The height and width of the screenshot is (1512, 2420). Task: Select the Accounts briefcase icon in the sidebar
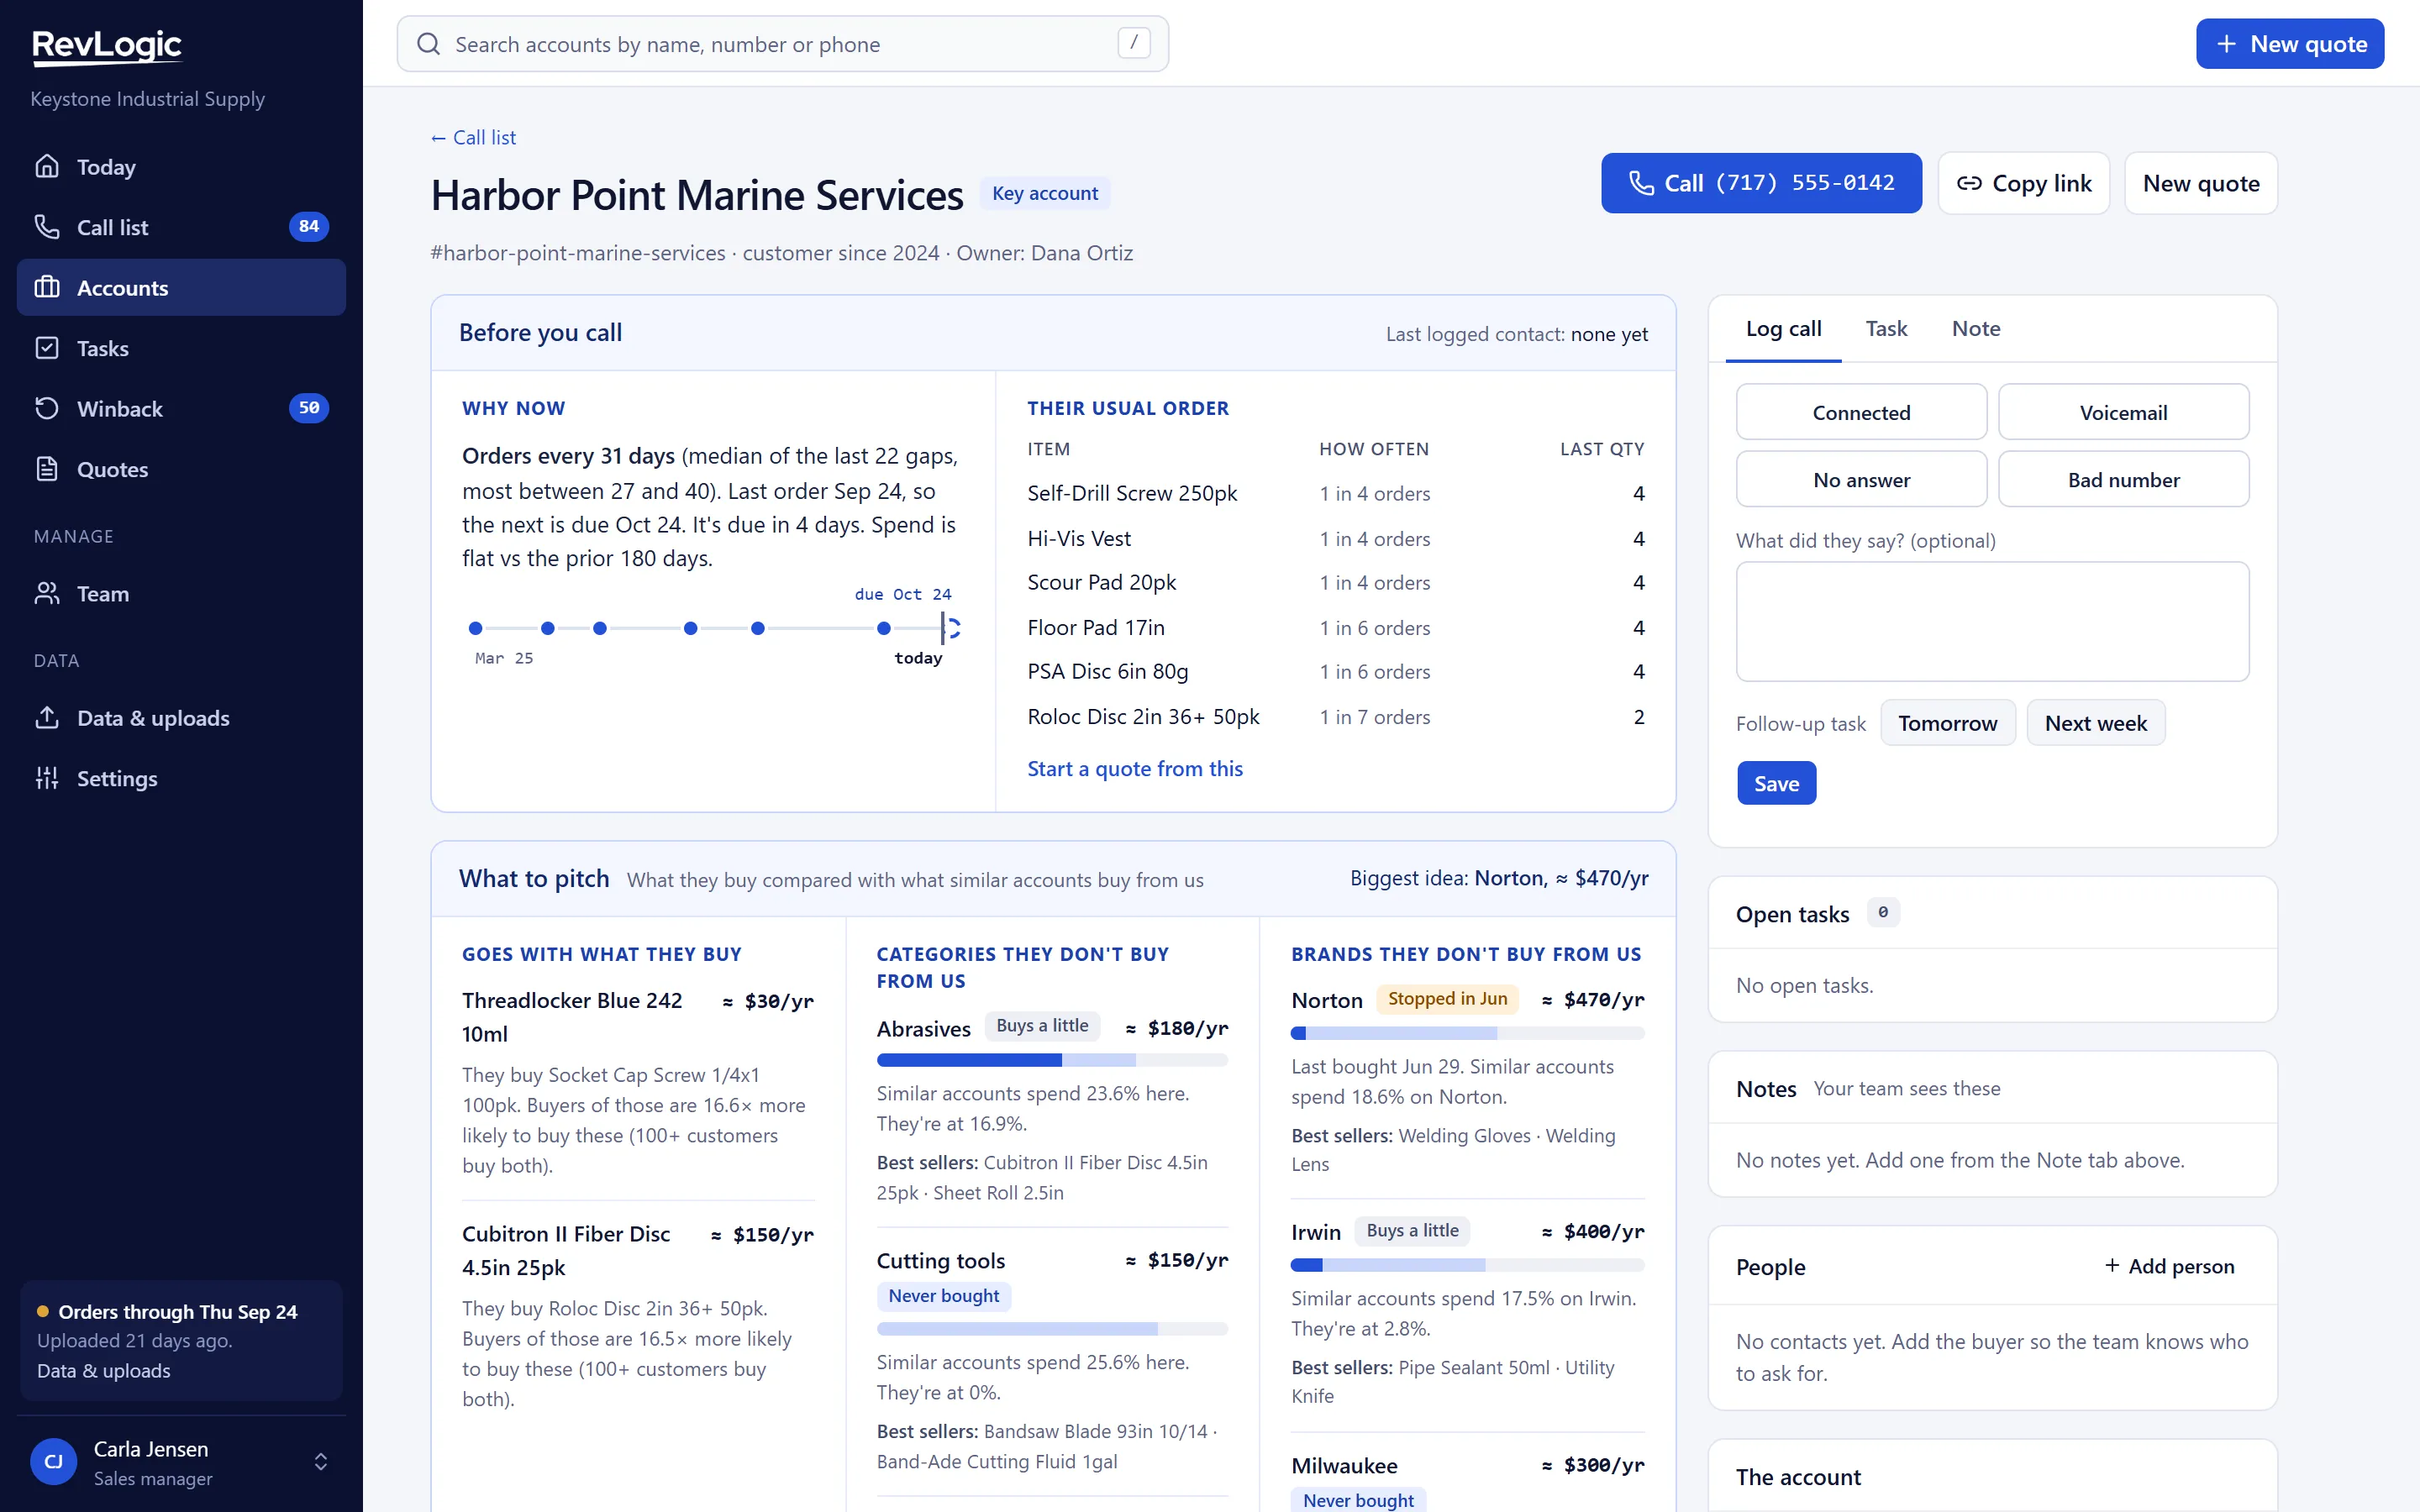[47, 288]
